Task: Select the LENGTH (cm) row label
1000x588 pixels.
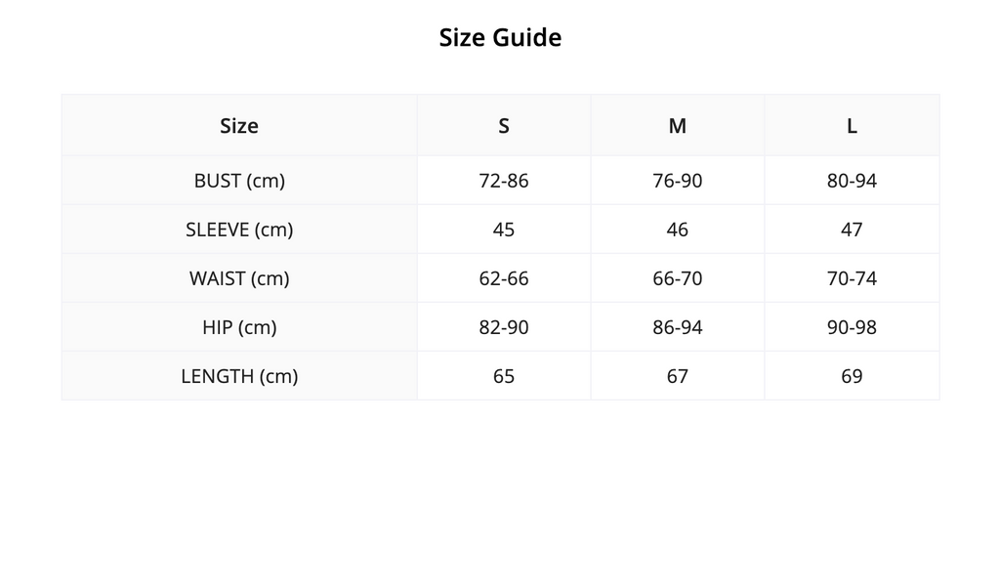Action: 239,376
